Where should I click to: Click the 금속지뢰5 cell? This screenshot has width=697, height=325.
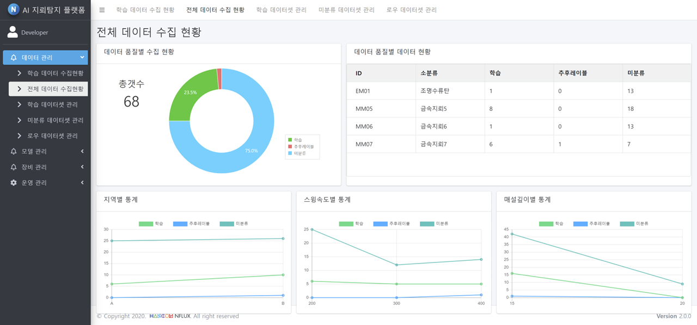pos(450,109)
